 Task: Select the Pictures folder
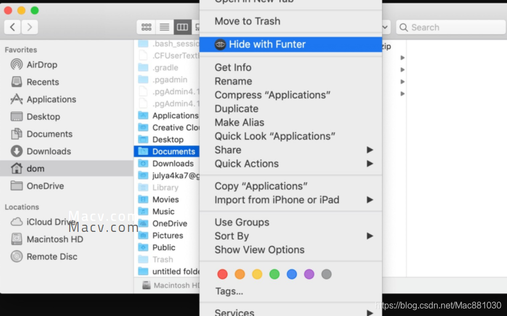(x=167, y=235)
